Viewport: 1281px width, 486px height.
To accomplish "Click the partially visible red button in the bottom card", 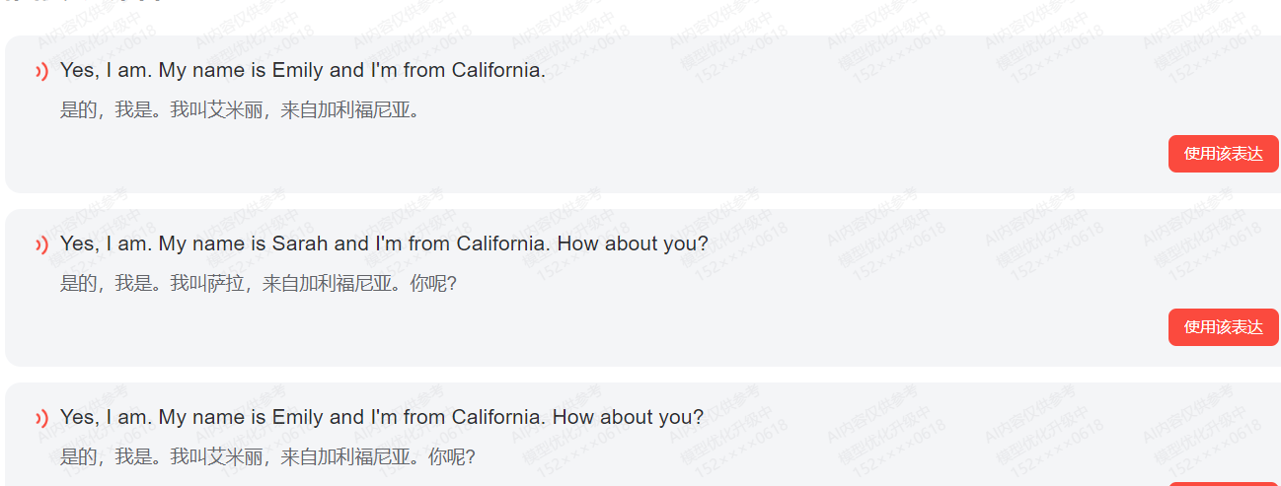I will tap(1223, 484).
